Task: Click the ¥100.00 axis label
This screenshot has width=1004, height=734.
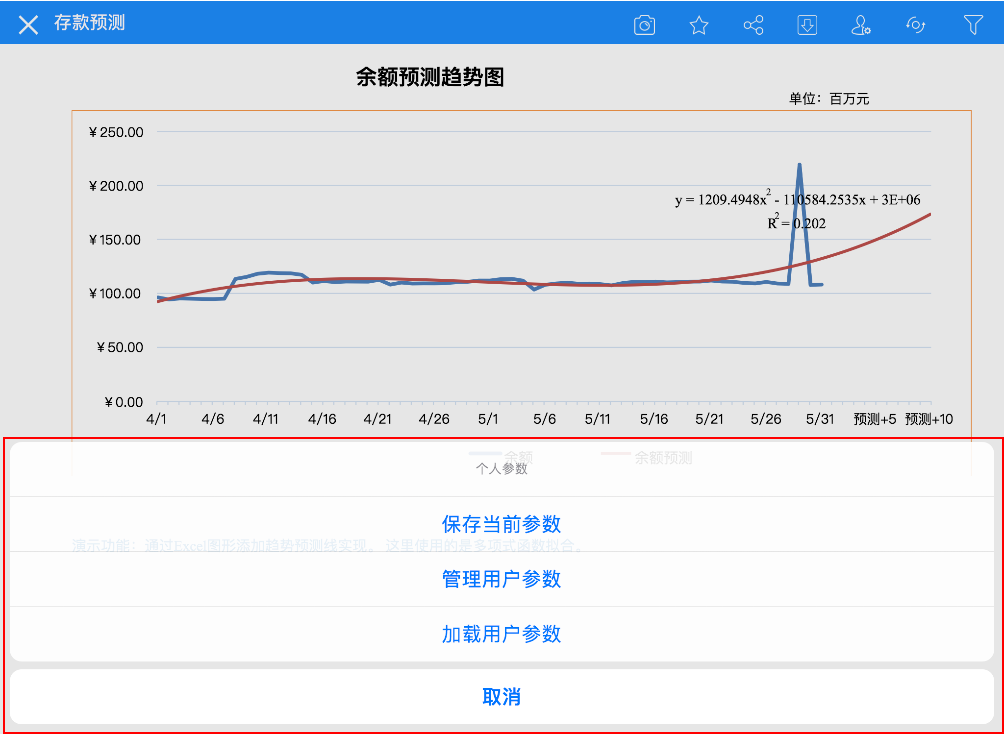Action: [x=115, y=294]
